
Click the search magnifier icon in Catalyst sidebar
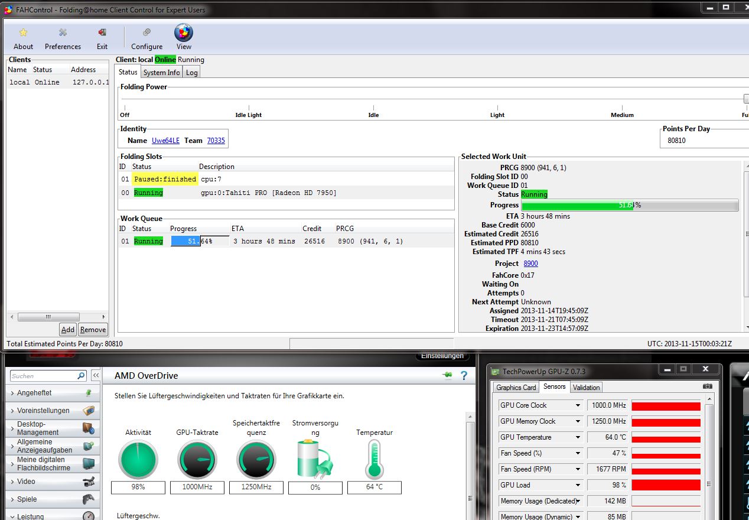point(81,375)
